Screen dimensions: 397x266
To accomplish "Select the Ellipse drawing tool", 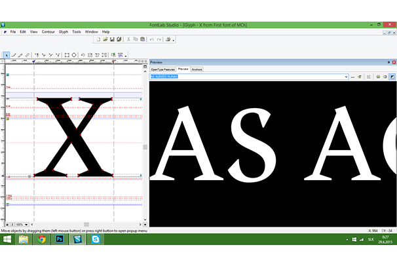I will [x=75, y=55].
